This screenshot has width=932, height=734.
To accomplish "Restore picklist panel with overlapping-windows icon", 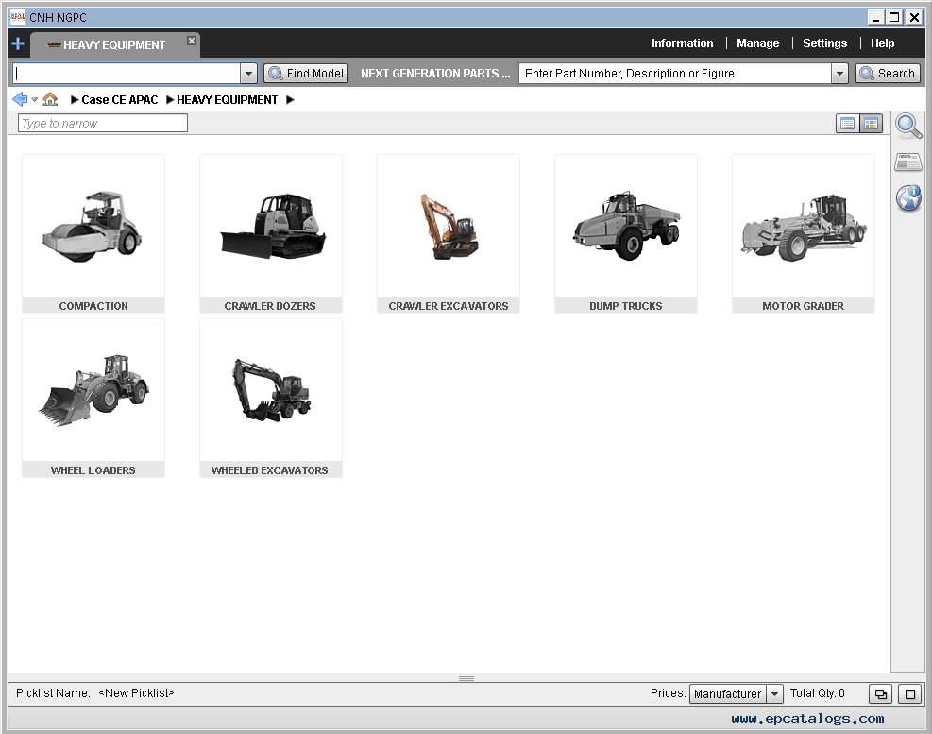I will (881, 693).
